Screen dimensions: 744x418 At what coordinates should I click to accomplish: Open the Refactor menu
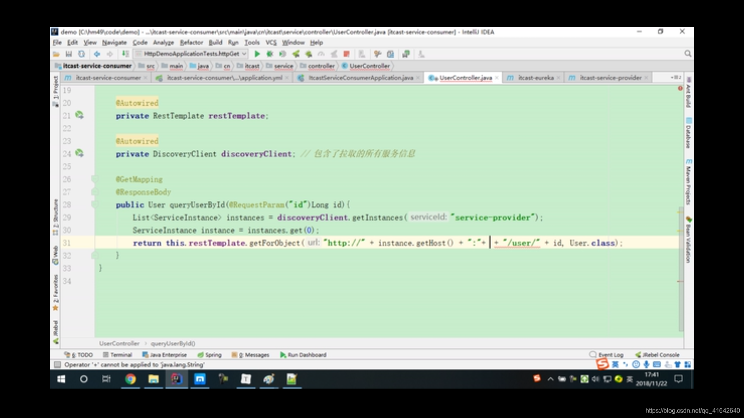click(191, 43)
